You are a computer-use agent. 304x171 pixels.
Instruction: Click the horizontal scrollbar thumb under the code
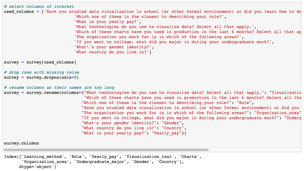click(x=106, y=150)
